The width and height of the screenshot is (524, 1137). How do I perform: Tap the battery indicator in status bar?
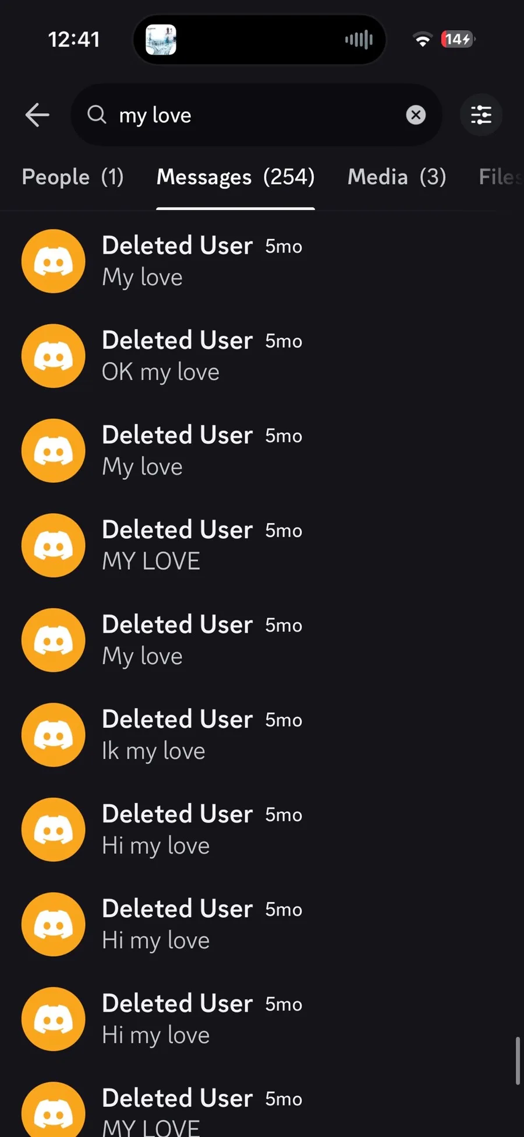[458, 39]
